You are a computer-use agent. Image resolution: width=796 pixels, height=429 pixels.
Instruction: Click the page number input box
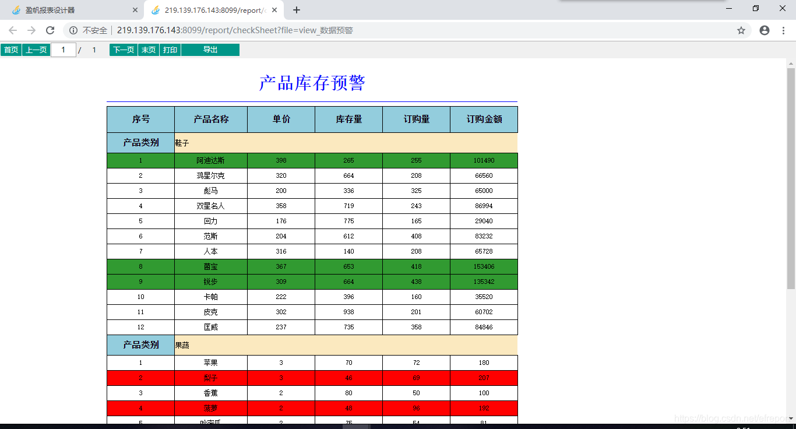tap(64, 50)
